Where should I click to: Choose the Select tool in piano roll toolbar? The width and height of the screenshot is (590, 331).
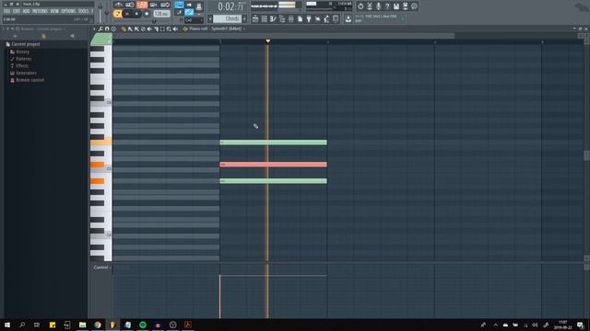click(x=162, y=29)
